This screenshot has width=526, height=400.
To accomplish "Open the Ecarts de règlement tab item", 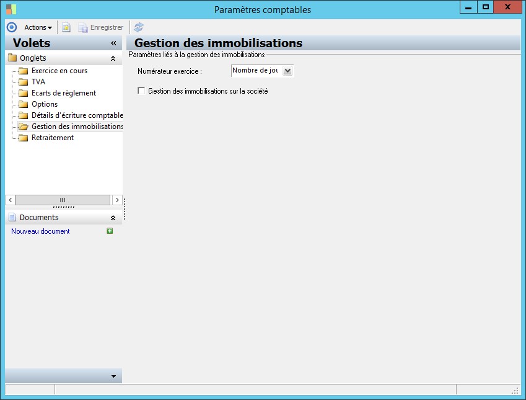I will [64, 92].
